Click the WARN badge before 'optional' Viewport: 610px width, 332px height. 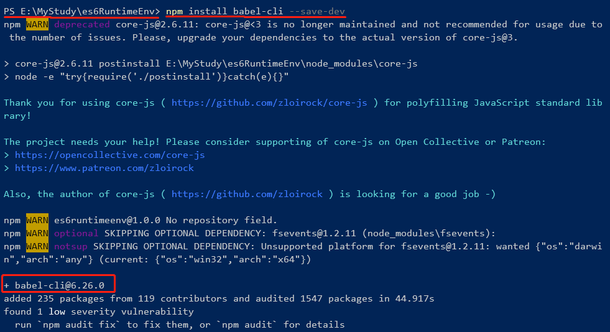[x=37, y=233]
